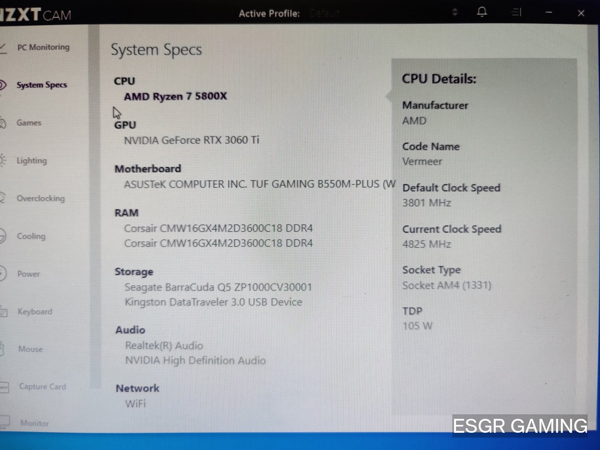The image size is (600, 450).
Task: Click the CPU section heading
Action: (x=124, y=81)
